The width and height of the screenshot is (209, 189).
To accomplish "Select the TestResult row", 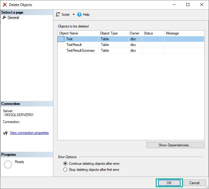I will point(131,45).
